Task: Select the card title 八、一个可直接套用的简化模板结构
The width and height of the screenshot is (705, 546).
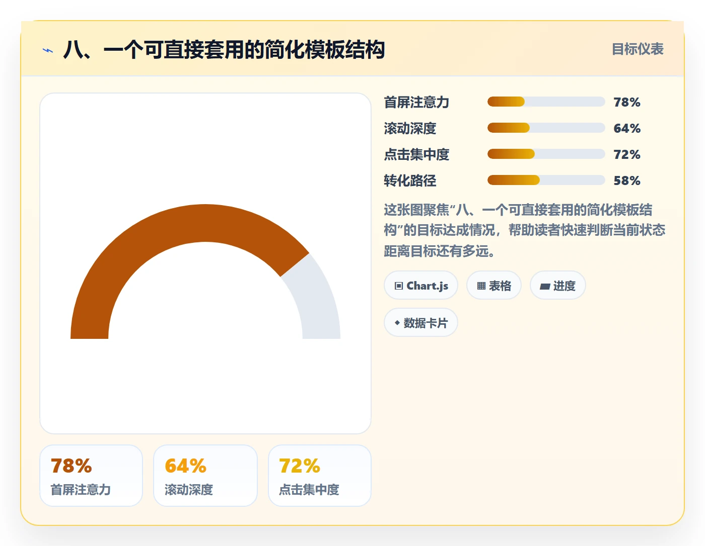Action: [224, 50]
